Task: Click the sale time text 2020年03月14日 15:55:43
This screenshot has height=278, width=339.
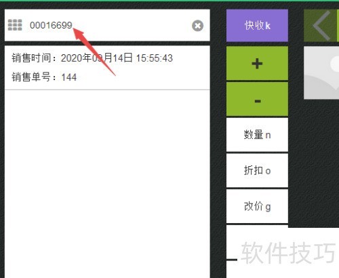Action: click(117, 58)
